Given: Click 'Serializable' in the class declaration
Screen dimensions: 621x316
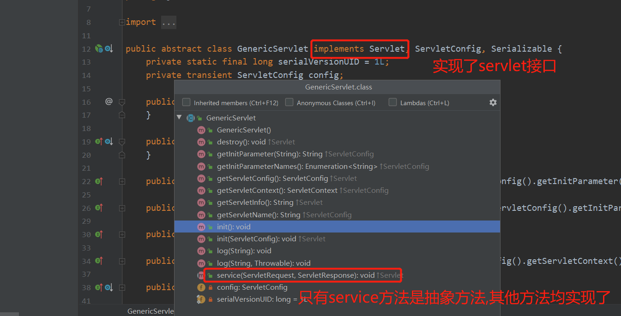Looking at the screenshot, I should (x=522, y=48).
